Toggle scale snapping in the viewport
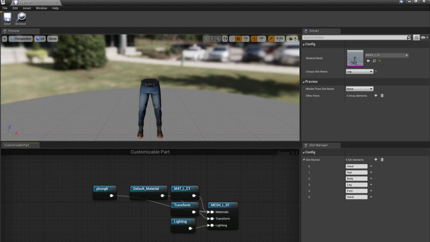Image resolution: width=430 pixels, height=242 pixels. (x=271, y=39)
